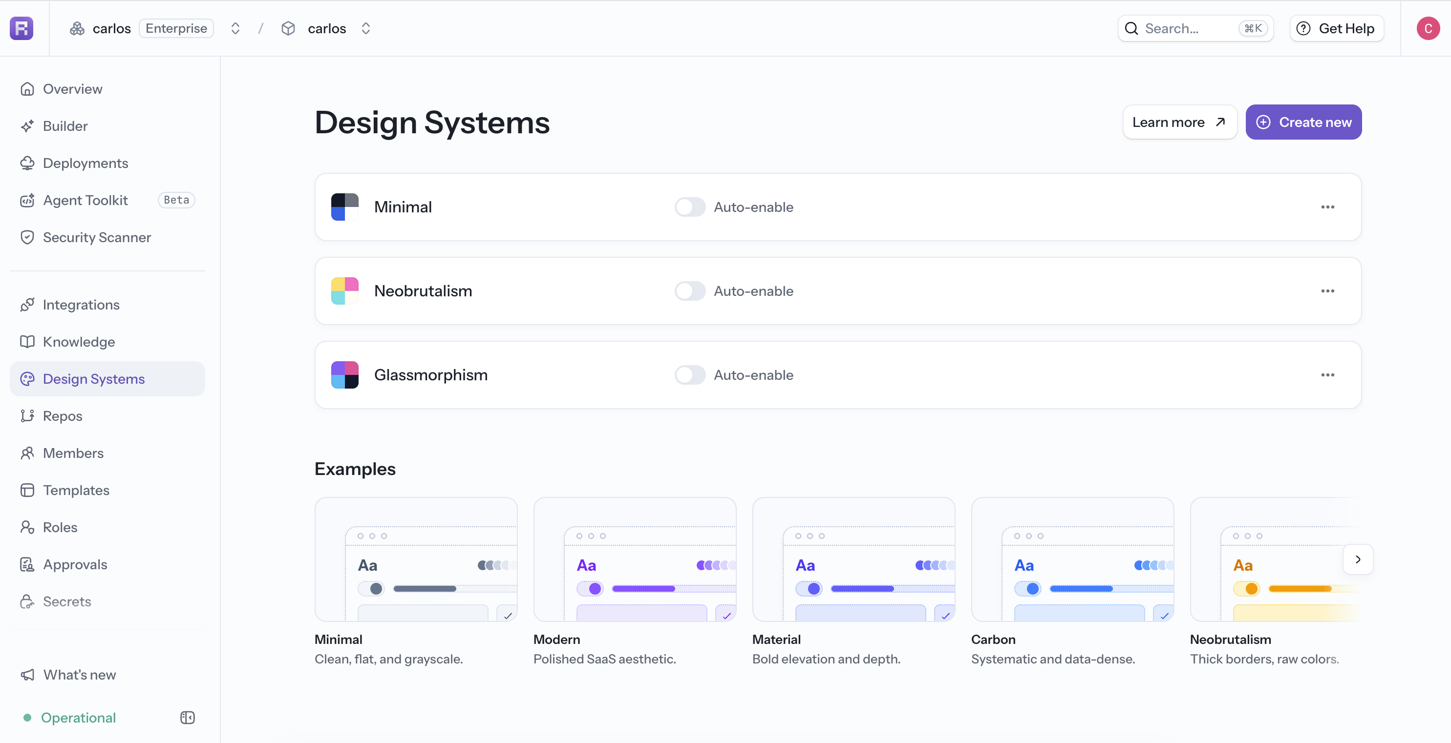
Task: Toggle Auto-enable for Minimal
Action: point(690,207)
